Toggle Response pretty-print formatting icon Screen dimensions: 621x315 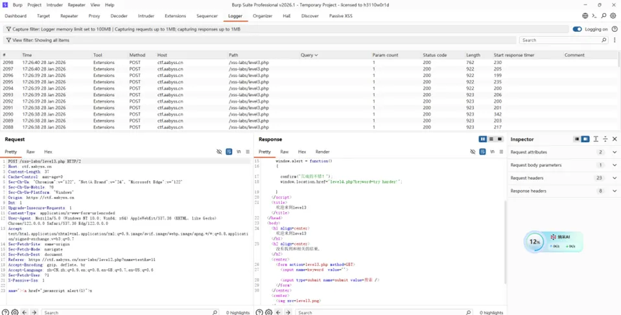click(482, 152)
